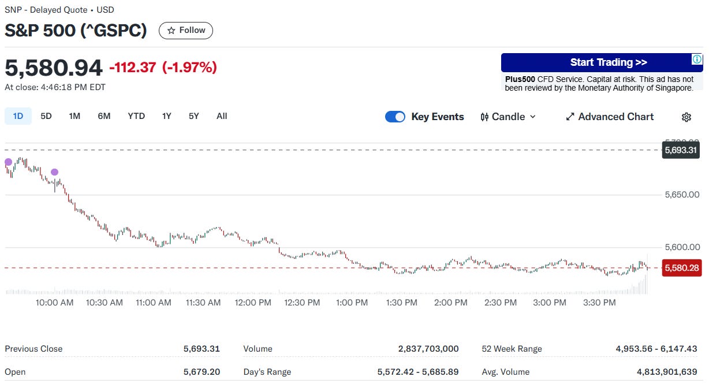Click the Day's Range value
The height and width of the screenshot is (384, 709).
[x=418, y=372]
